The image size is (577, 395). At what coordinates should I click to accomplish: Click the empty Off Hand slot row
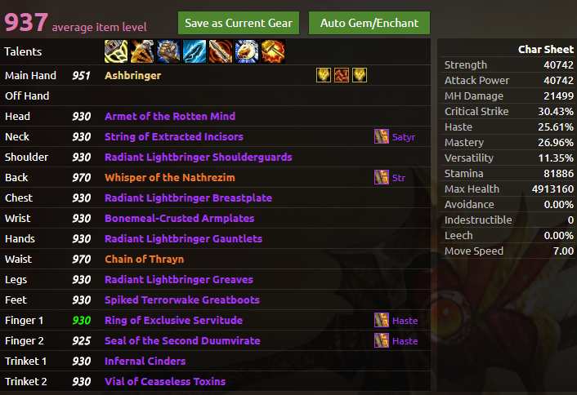coord(212,95)
